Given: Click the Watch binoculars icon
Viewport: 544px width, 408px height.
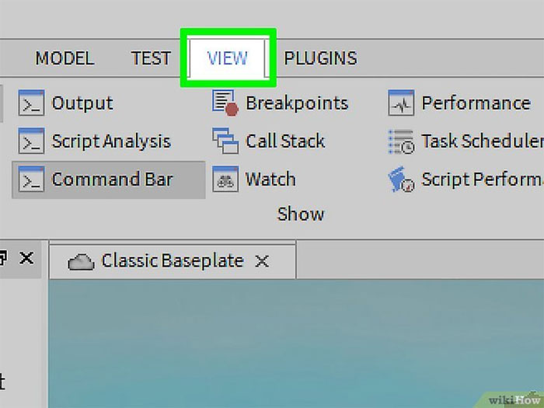Looking at the screenshot, I should coord(225,180).
